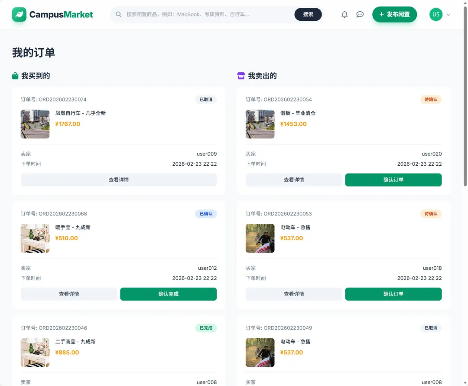Click the shopping bag icon beside 我买到的
The image size is (468, 386).
(x=15, y=76)
